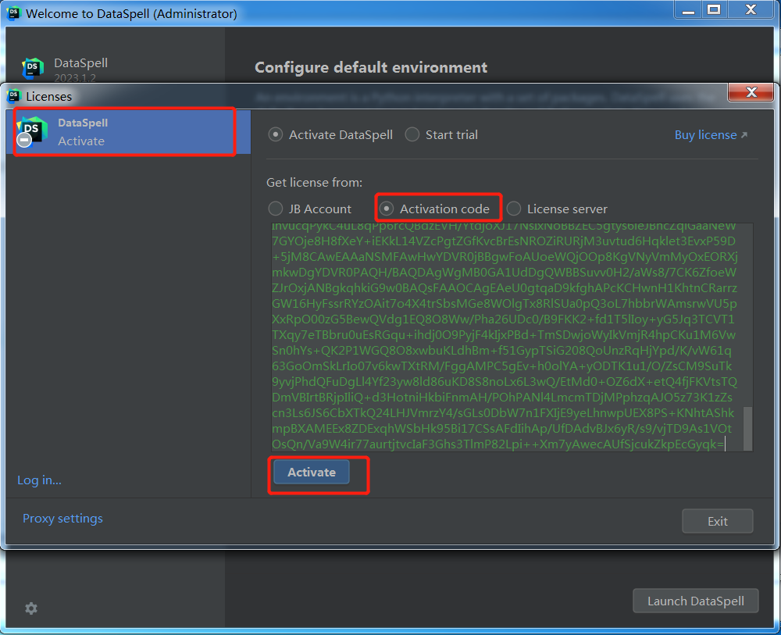Click the 'Get license from:' label
This screenshot has width=781, height=635.
314,182
